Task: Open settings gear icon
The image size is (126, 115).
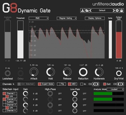Action: [117, 10]
